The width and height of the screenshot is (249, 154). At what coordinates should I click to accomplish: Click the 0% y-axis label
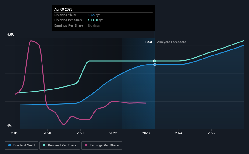coord(9,126)
